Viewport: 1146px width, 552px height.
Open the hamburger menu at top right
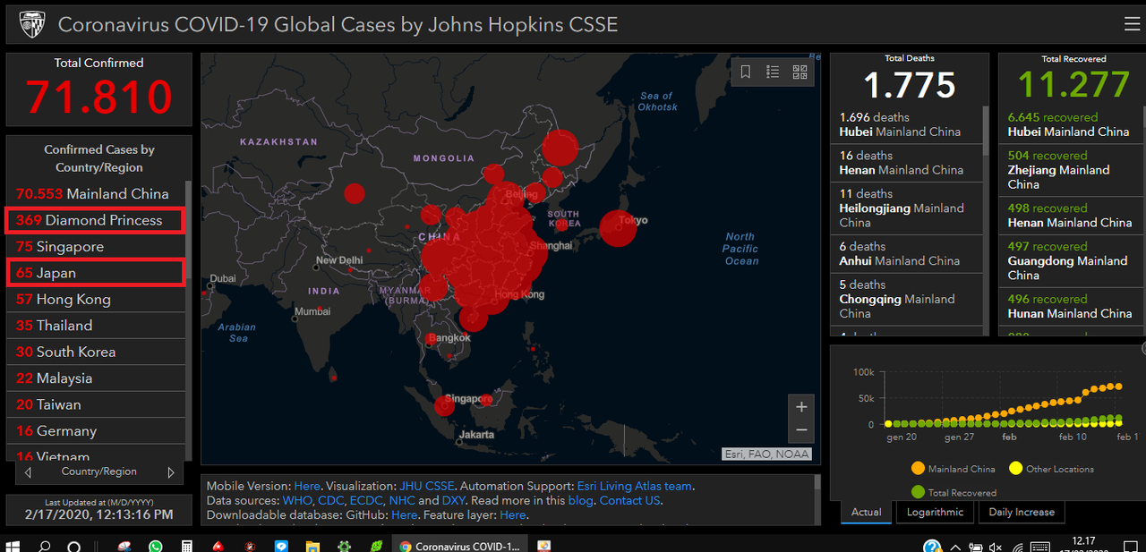(x=1132, y=24)
